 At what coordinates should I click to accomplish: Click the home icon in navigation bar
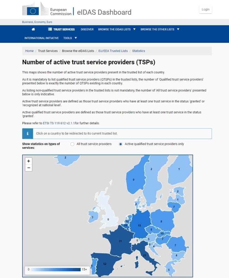(33, 29)
